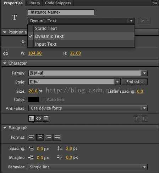
Task: Choose Input Text from the menu
Action: point(81,44)
